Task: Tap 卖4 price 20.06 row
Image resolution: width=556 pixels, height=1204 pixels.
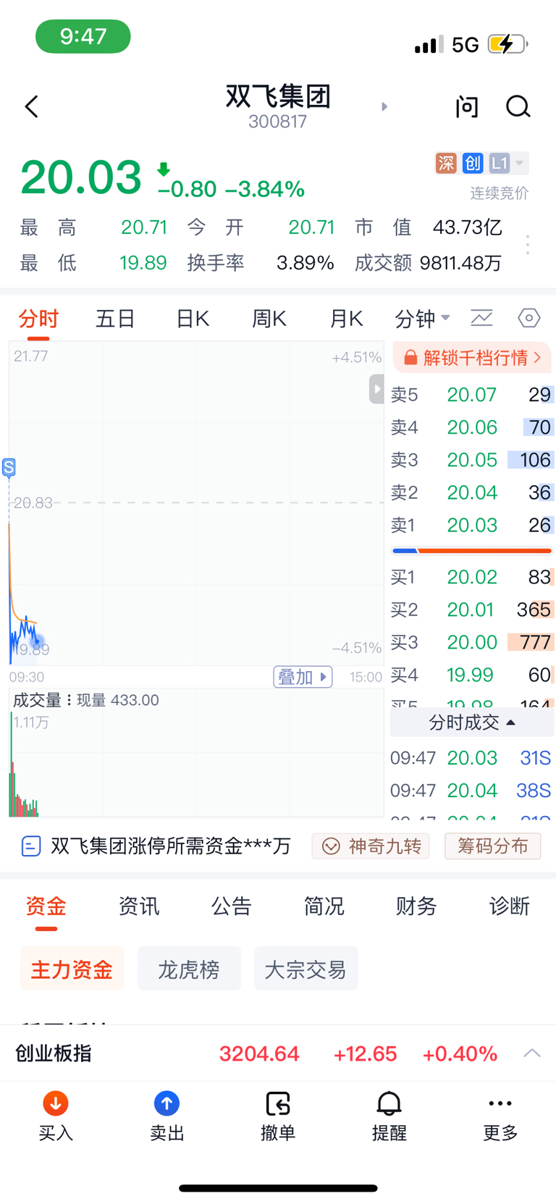Action: pos(472,427)
